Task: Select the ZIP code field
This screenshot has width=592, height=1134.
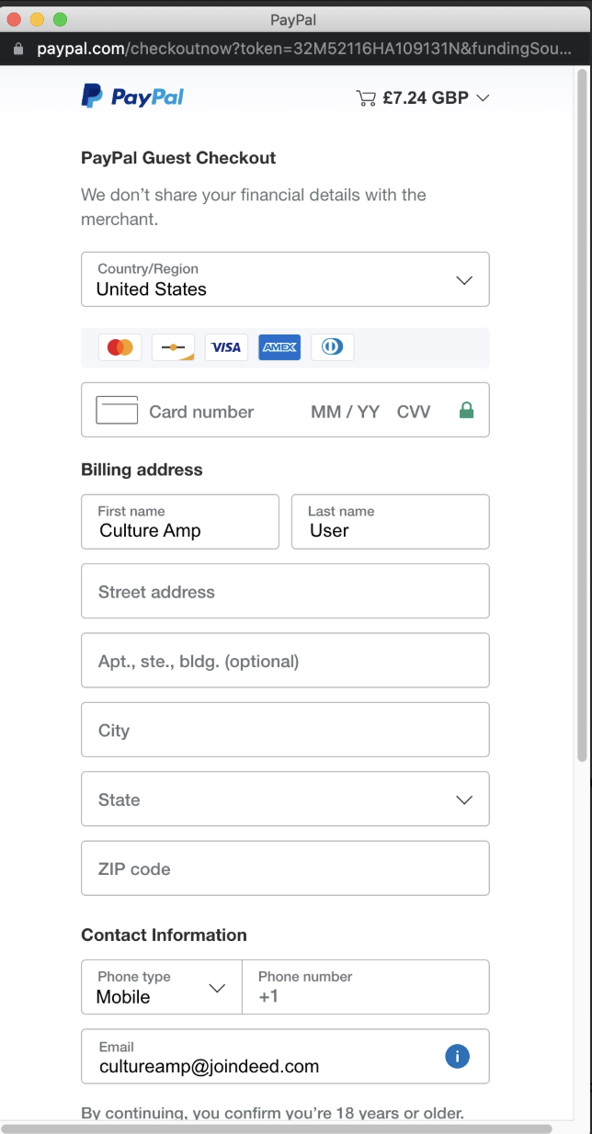Action: tap(285, 868)
